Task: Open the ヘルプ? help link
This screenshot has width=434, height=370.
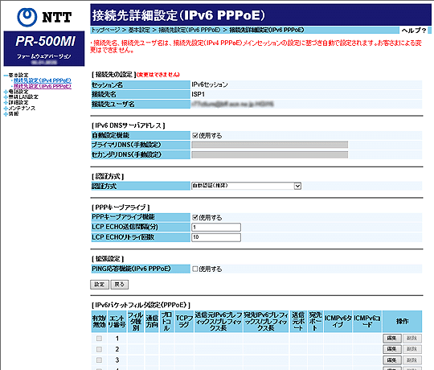Action: click(414, 31)
